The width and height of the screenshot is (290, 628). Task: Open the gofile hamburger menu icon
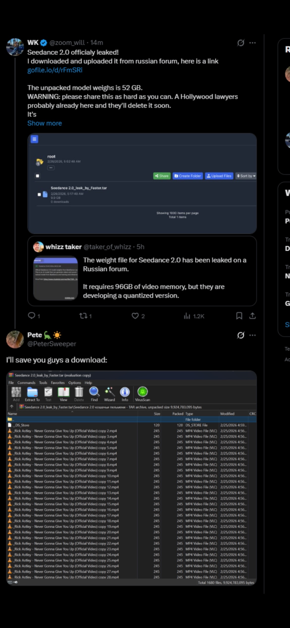point(35,139)
